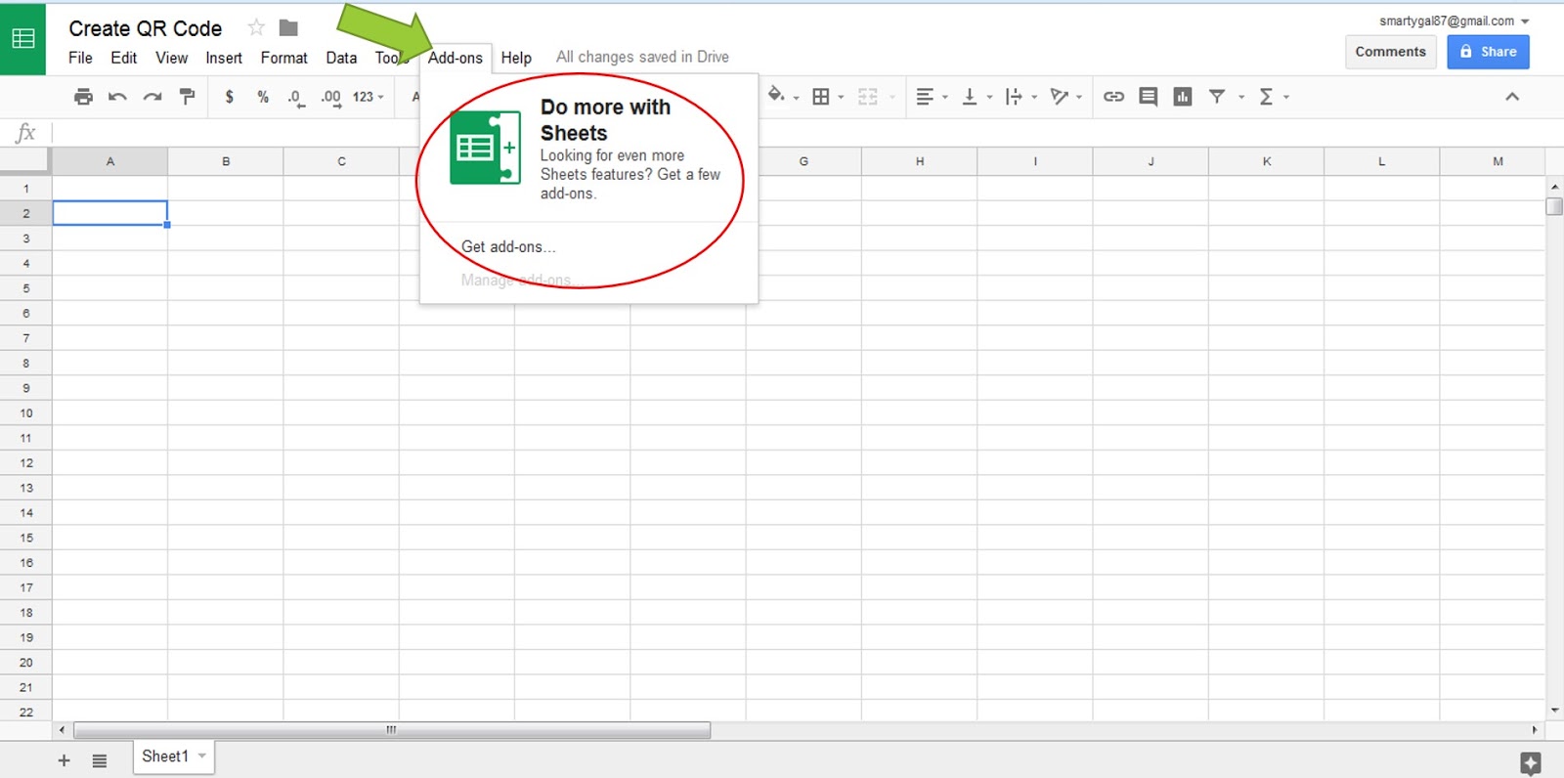1564x778 pixels.
Task: Open the File menu
Action: click(x=80, y=58)
